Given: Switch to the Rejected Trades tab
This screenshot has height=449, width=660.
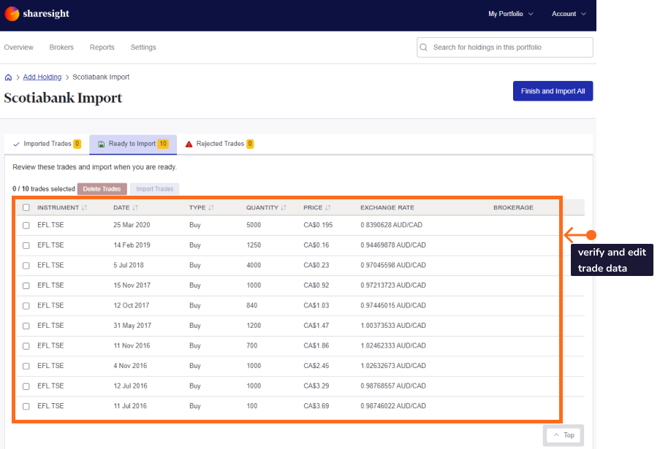Looking at the screenshot, I should [219, 144].
